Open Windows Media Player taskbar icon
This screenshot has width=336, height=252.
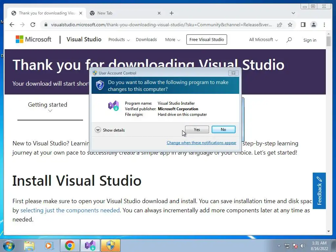point(49,245)
